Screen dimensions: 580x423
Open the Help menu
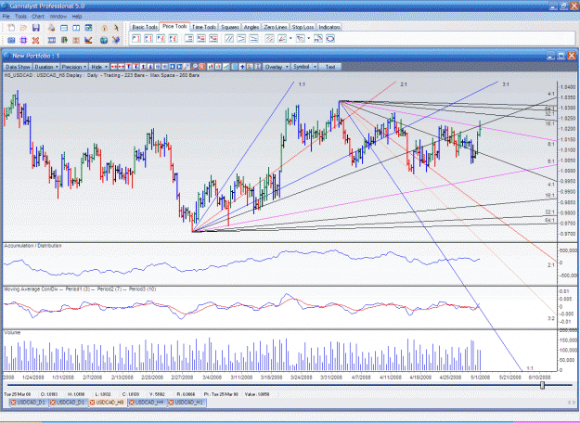pos(77,17)
